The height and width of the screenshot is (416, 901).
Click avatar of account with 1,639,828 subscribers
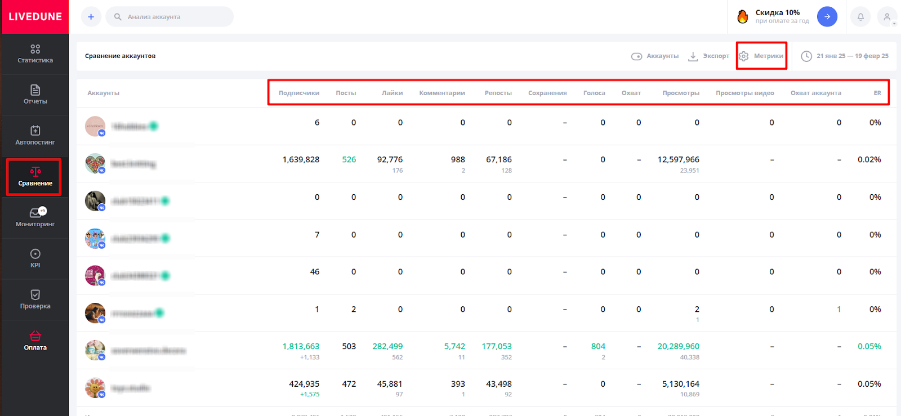95,163
